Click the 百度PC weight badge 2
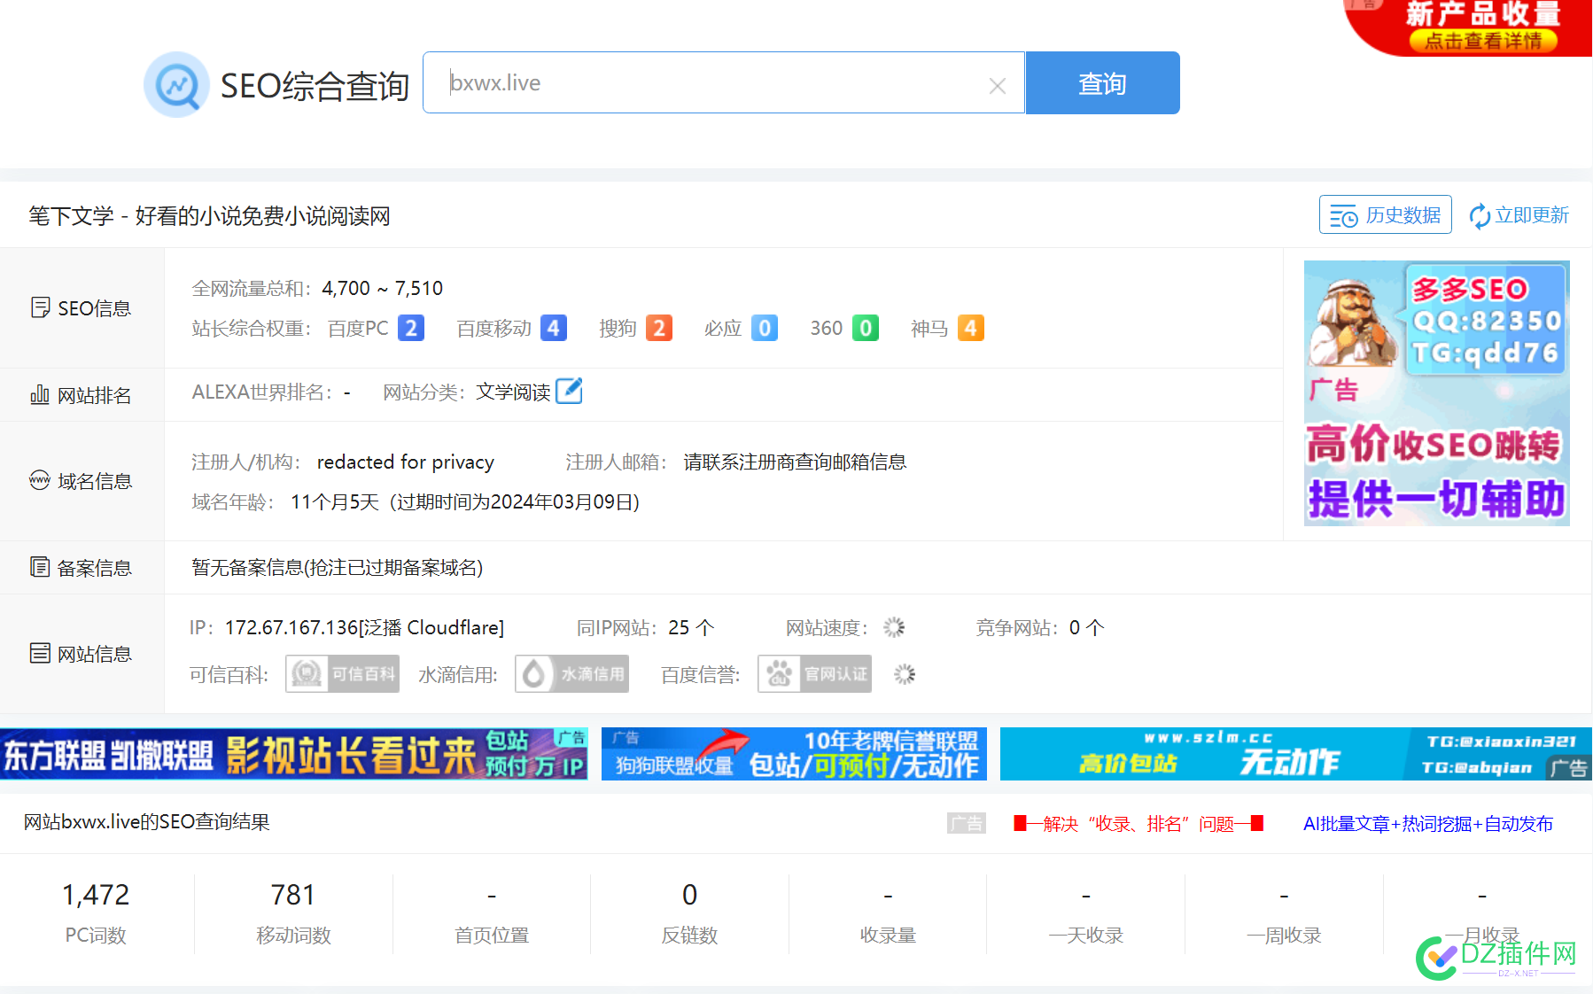Viewport: 1593px width, 994px height. [411, 329]
